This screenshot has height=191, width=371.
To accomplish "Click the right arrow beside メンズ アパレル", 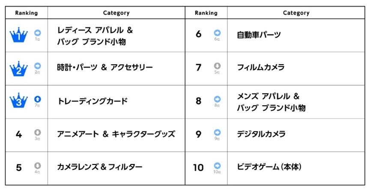I will coord(217,99).
